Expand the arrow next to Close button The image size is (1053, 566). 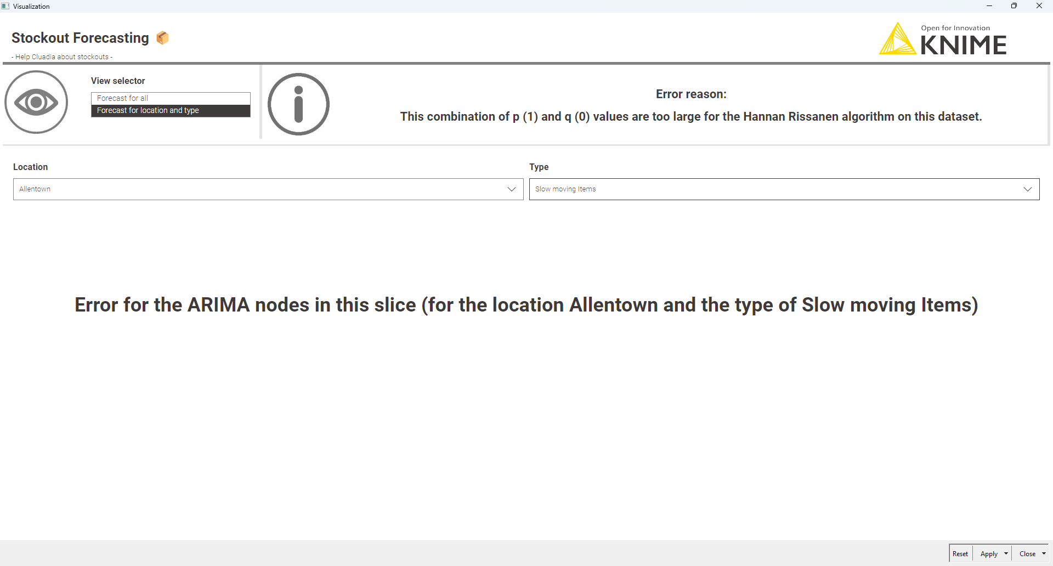[x=1044, y=554]
